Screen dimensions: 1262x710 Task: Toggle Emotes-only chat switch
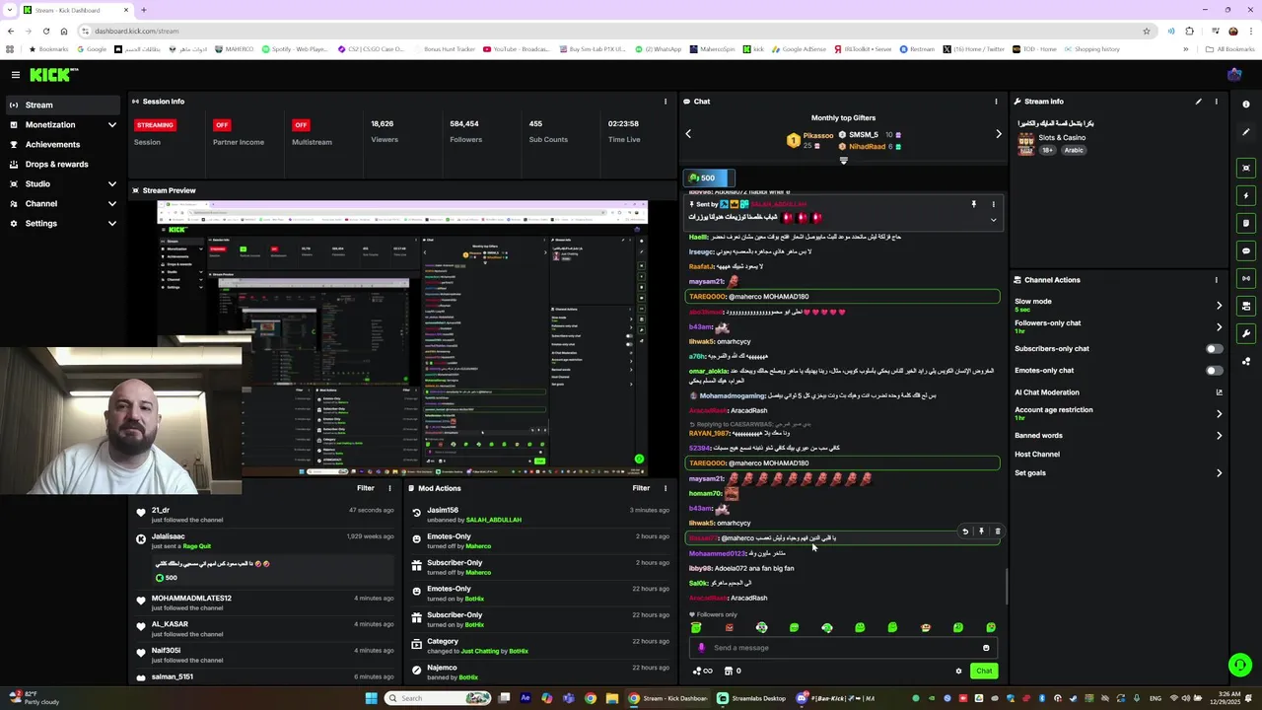pos(1214,371)
